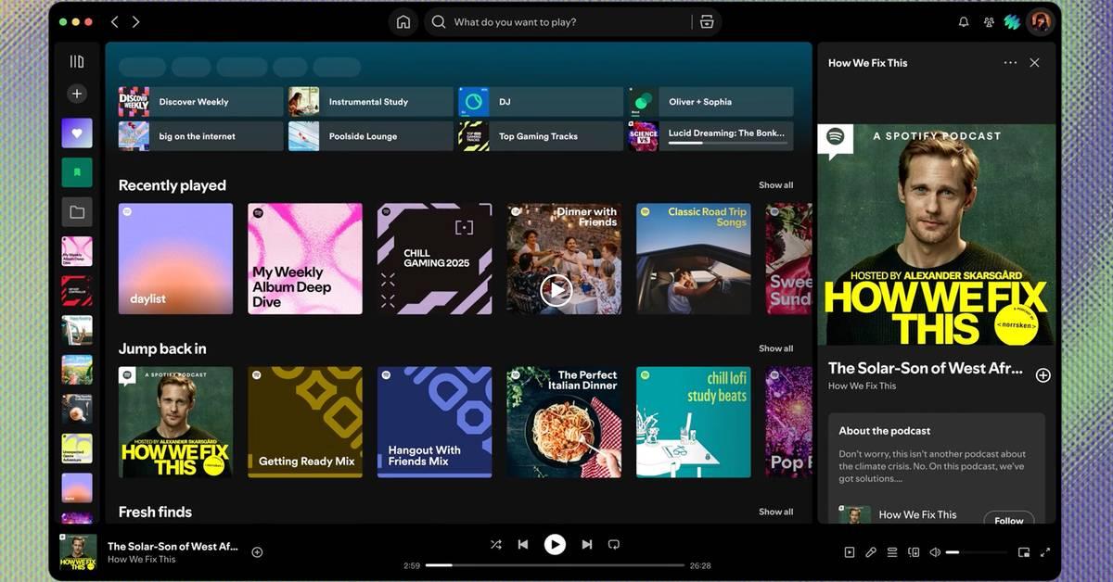
Task: Play Dinner with Friends using its play button
Action: tap(556, 290)
